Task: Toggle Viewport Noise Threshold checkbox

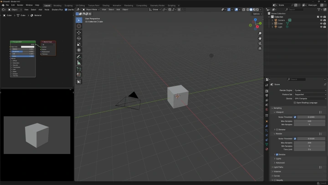Action: coord(295,117)
